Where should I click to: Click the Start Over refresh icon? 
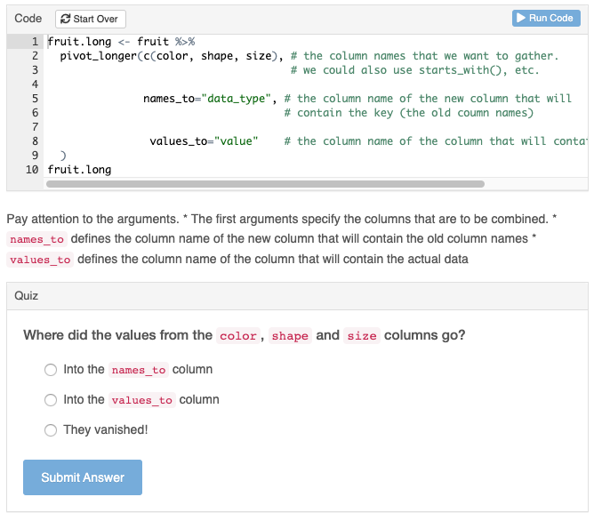click(66, 19)
